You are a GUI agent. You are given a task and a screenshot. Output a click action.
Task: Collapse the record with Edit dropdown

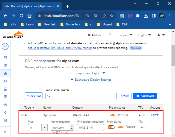155,115
